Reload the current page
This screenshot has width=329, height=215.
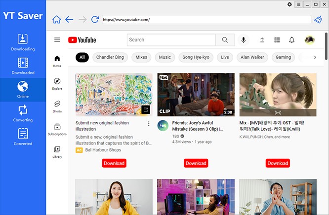pyautogui.click(x=95, y=20)
